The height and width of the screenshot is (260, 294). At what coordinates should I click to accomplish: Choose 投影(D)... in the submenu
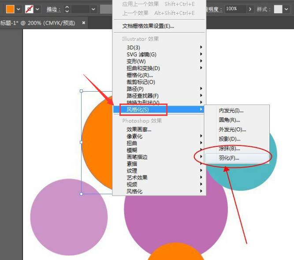coord(237,139)
